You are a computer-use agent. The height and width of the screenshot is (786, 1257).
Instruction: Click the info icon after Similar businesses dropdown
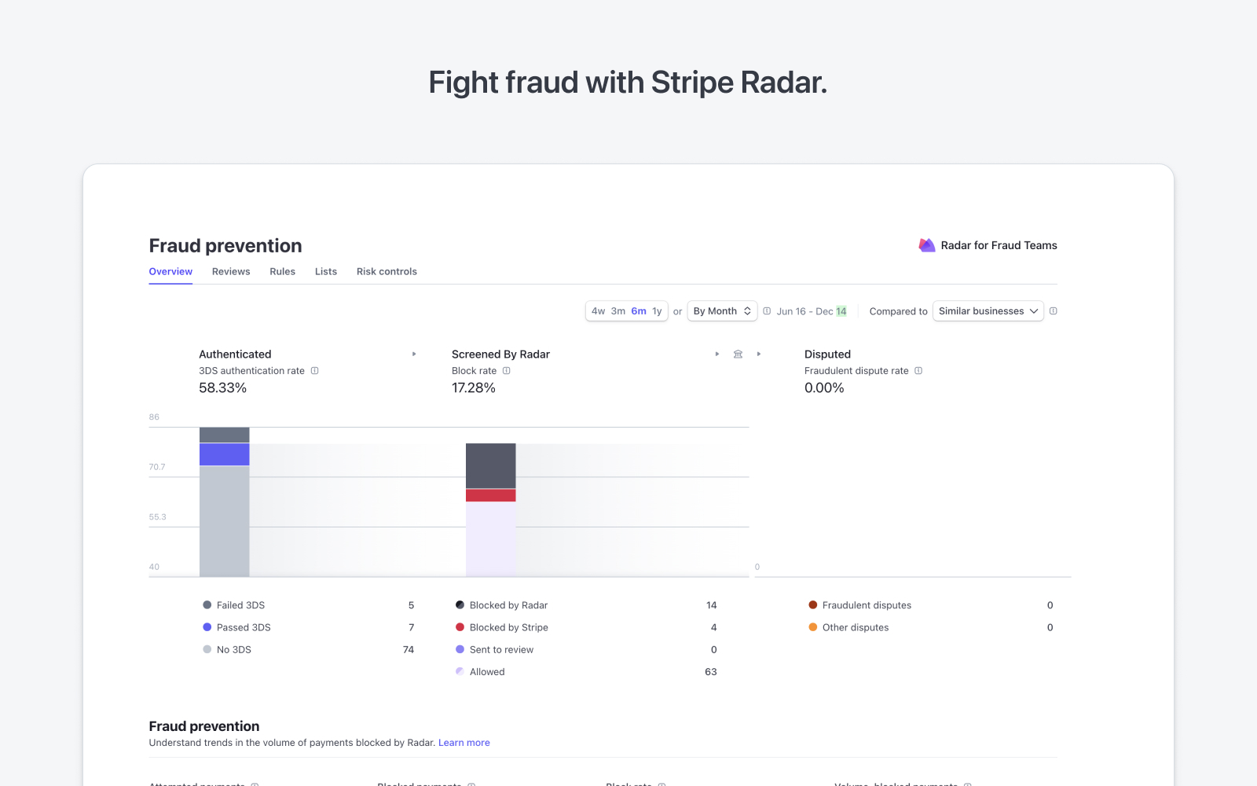pyautogui.click(x=1054, y=310)
